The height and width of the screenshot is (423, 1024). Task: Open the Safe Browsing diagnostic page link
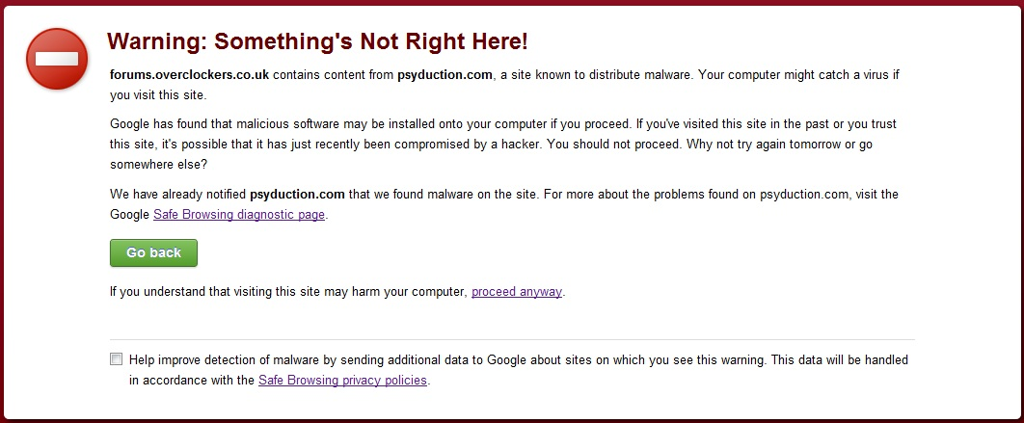coord(239,214)
